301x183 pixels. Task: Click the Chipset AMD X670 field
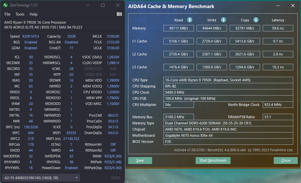point(228,129)
